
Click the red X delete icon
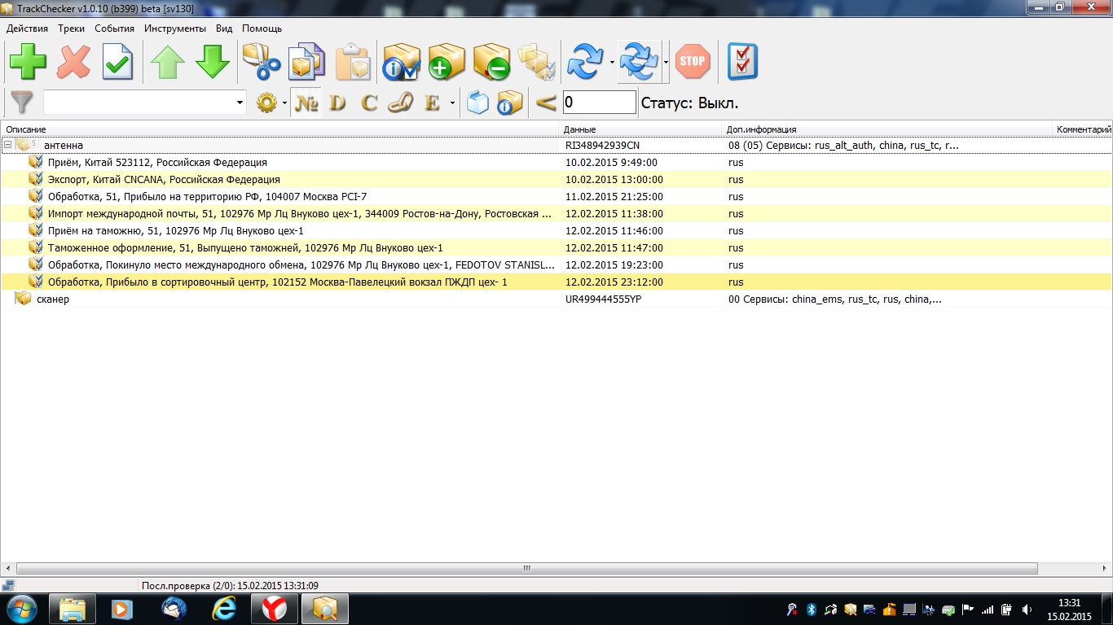[73, 62]
